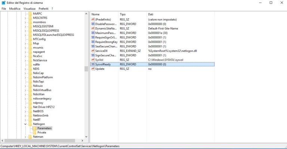Click the DWORD icon beside SignSecureCha...
Image resolution: width=287 pixels, height=149 pixels.
93,55
